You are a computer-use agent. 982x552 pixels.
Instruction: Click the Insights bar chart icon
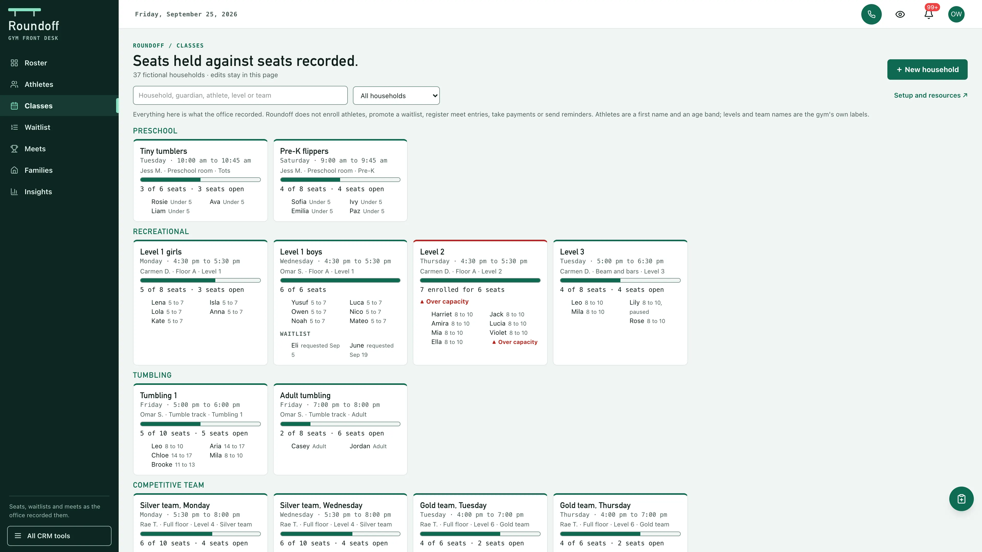click(x=14, y=192)
